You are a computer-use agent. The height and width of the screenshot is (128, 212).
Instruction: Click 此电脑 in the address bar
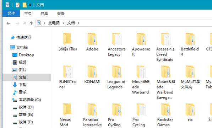click(x=54, y=23)
